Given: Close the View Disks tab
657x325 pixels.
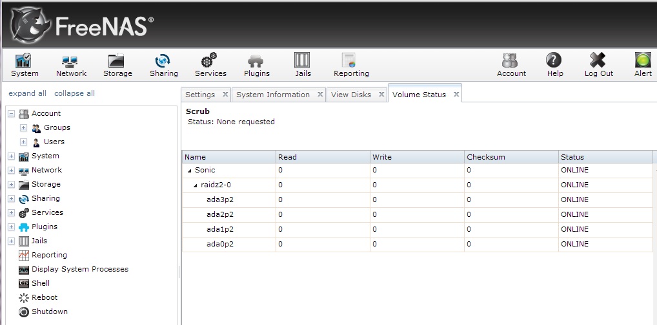Looking at the screenshot, I should 381,95.
